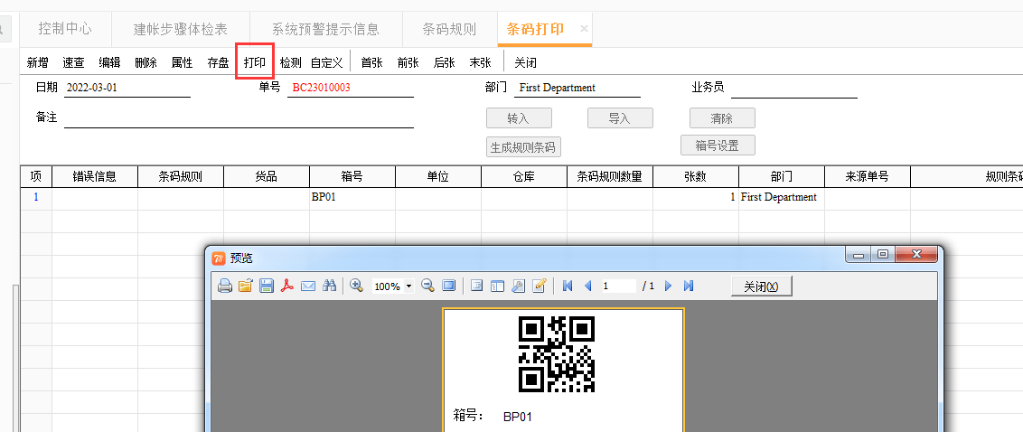Click the printer icon in preview toolbar
The height and width of the screenshot is (432, 1023).
coord(224,286)
